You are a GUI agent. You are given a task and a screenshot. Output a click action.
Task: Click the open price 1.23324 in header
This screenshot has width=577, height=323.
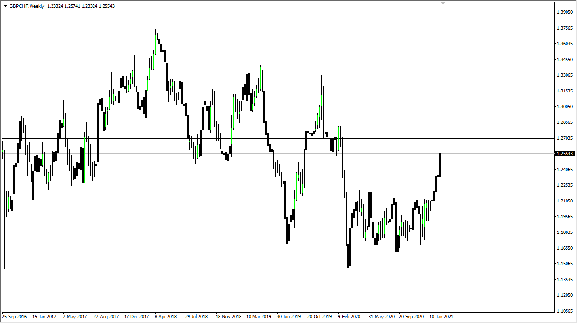pyautogui.click(x=55, y=6)
